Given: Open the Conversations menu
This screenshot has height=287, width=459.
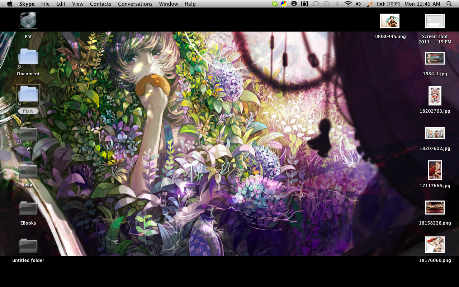Looking at the screenshot, I should pos(135,4).
